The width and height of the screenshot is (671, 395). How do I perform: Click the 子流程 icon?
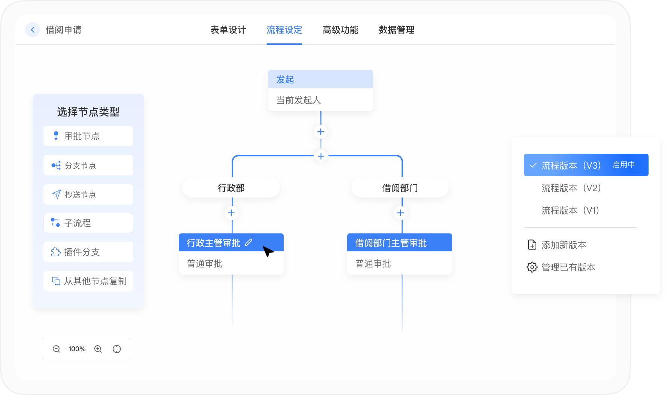[55, 223]
